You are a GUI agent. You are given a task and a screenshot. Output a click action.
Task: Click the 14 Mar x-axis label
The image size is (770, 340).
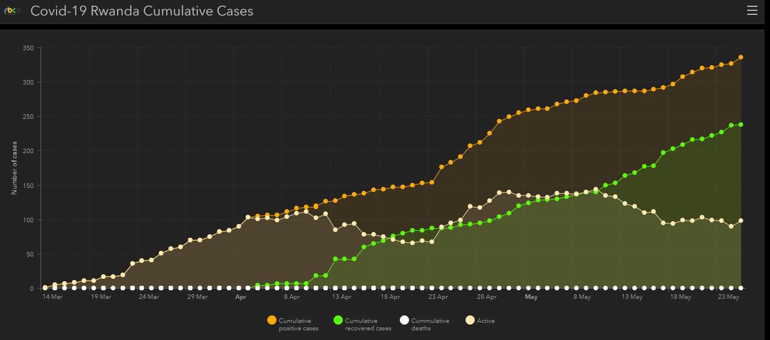coord(53,297)
